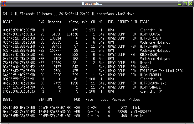Viewport: 194px width, 124px height.
Task: Click the CIPHER column header
Action: click(123, 22)
